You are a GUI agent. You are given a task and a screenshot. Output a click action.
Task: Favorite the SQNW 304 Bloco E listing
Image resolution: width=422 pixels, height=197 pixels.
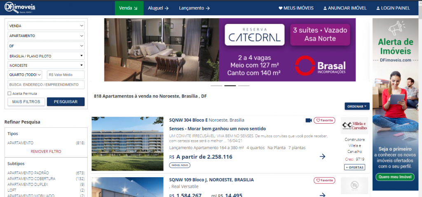coord(324,120)
